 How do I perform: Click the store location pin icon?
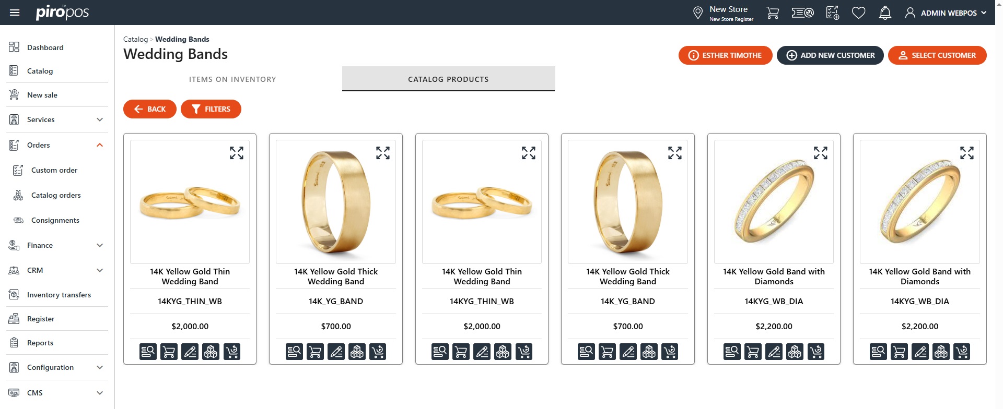(697, 13)
